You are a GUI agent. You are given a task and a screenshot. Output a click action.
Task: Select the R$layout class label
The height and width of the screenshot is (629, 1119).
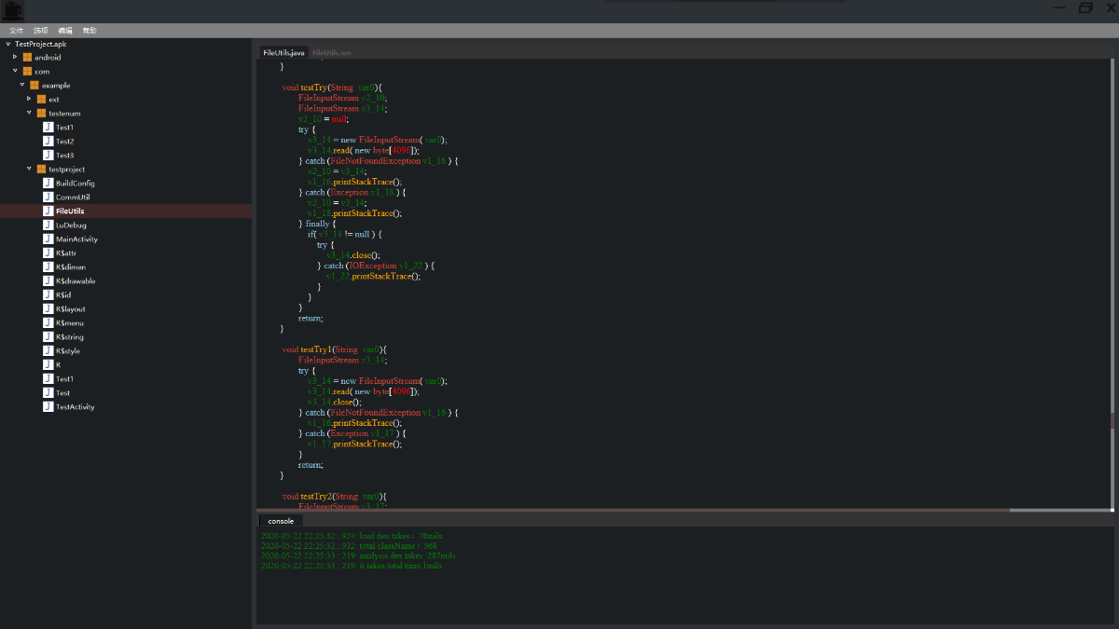click(x=70, y=308)
